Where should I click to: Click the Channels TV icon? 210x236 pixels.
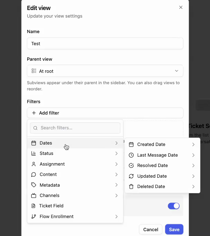point(34,196)
